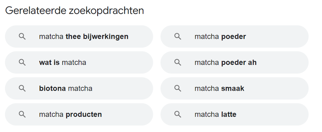
Task: Select the 'matcha smaak' suggestion text
Action: [x=219, y=89]
